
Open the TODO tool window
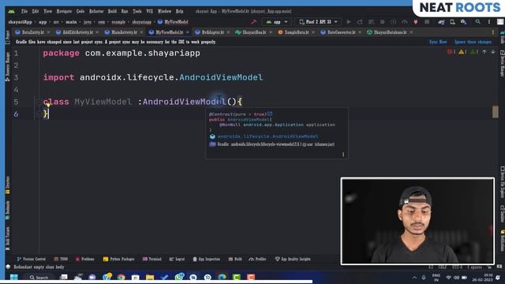[61, 259]
